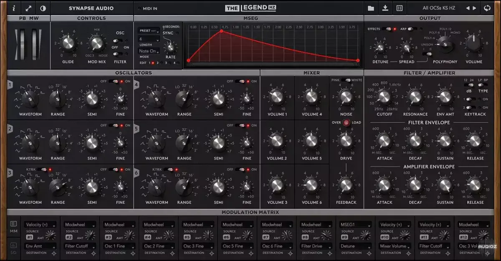Open slot 1 source dropdown Velocity (+)
This screenshot has width=501, height=261.
[40, 225]
